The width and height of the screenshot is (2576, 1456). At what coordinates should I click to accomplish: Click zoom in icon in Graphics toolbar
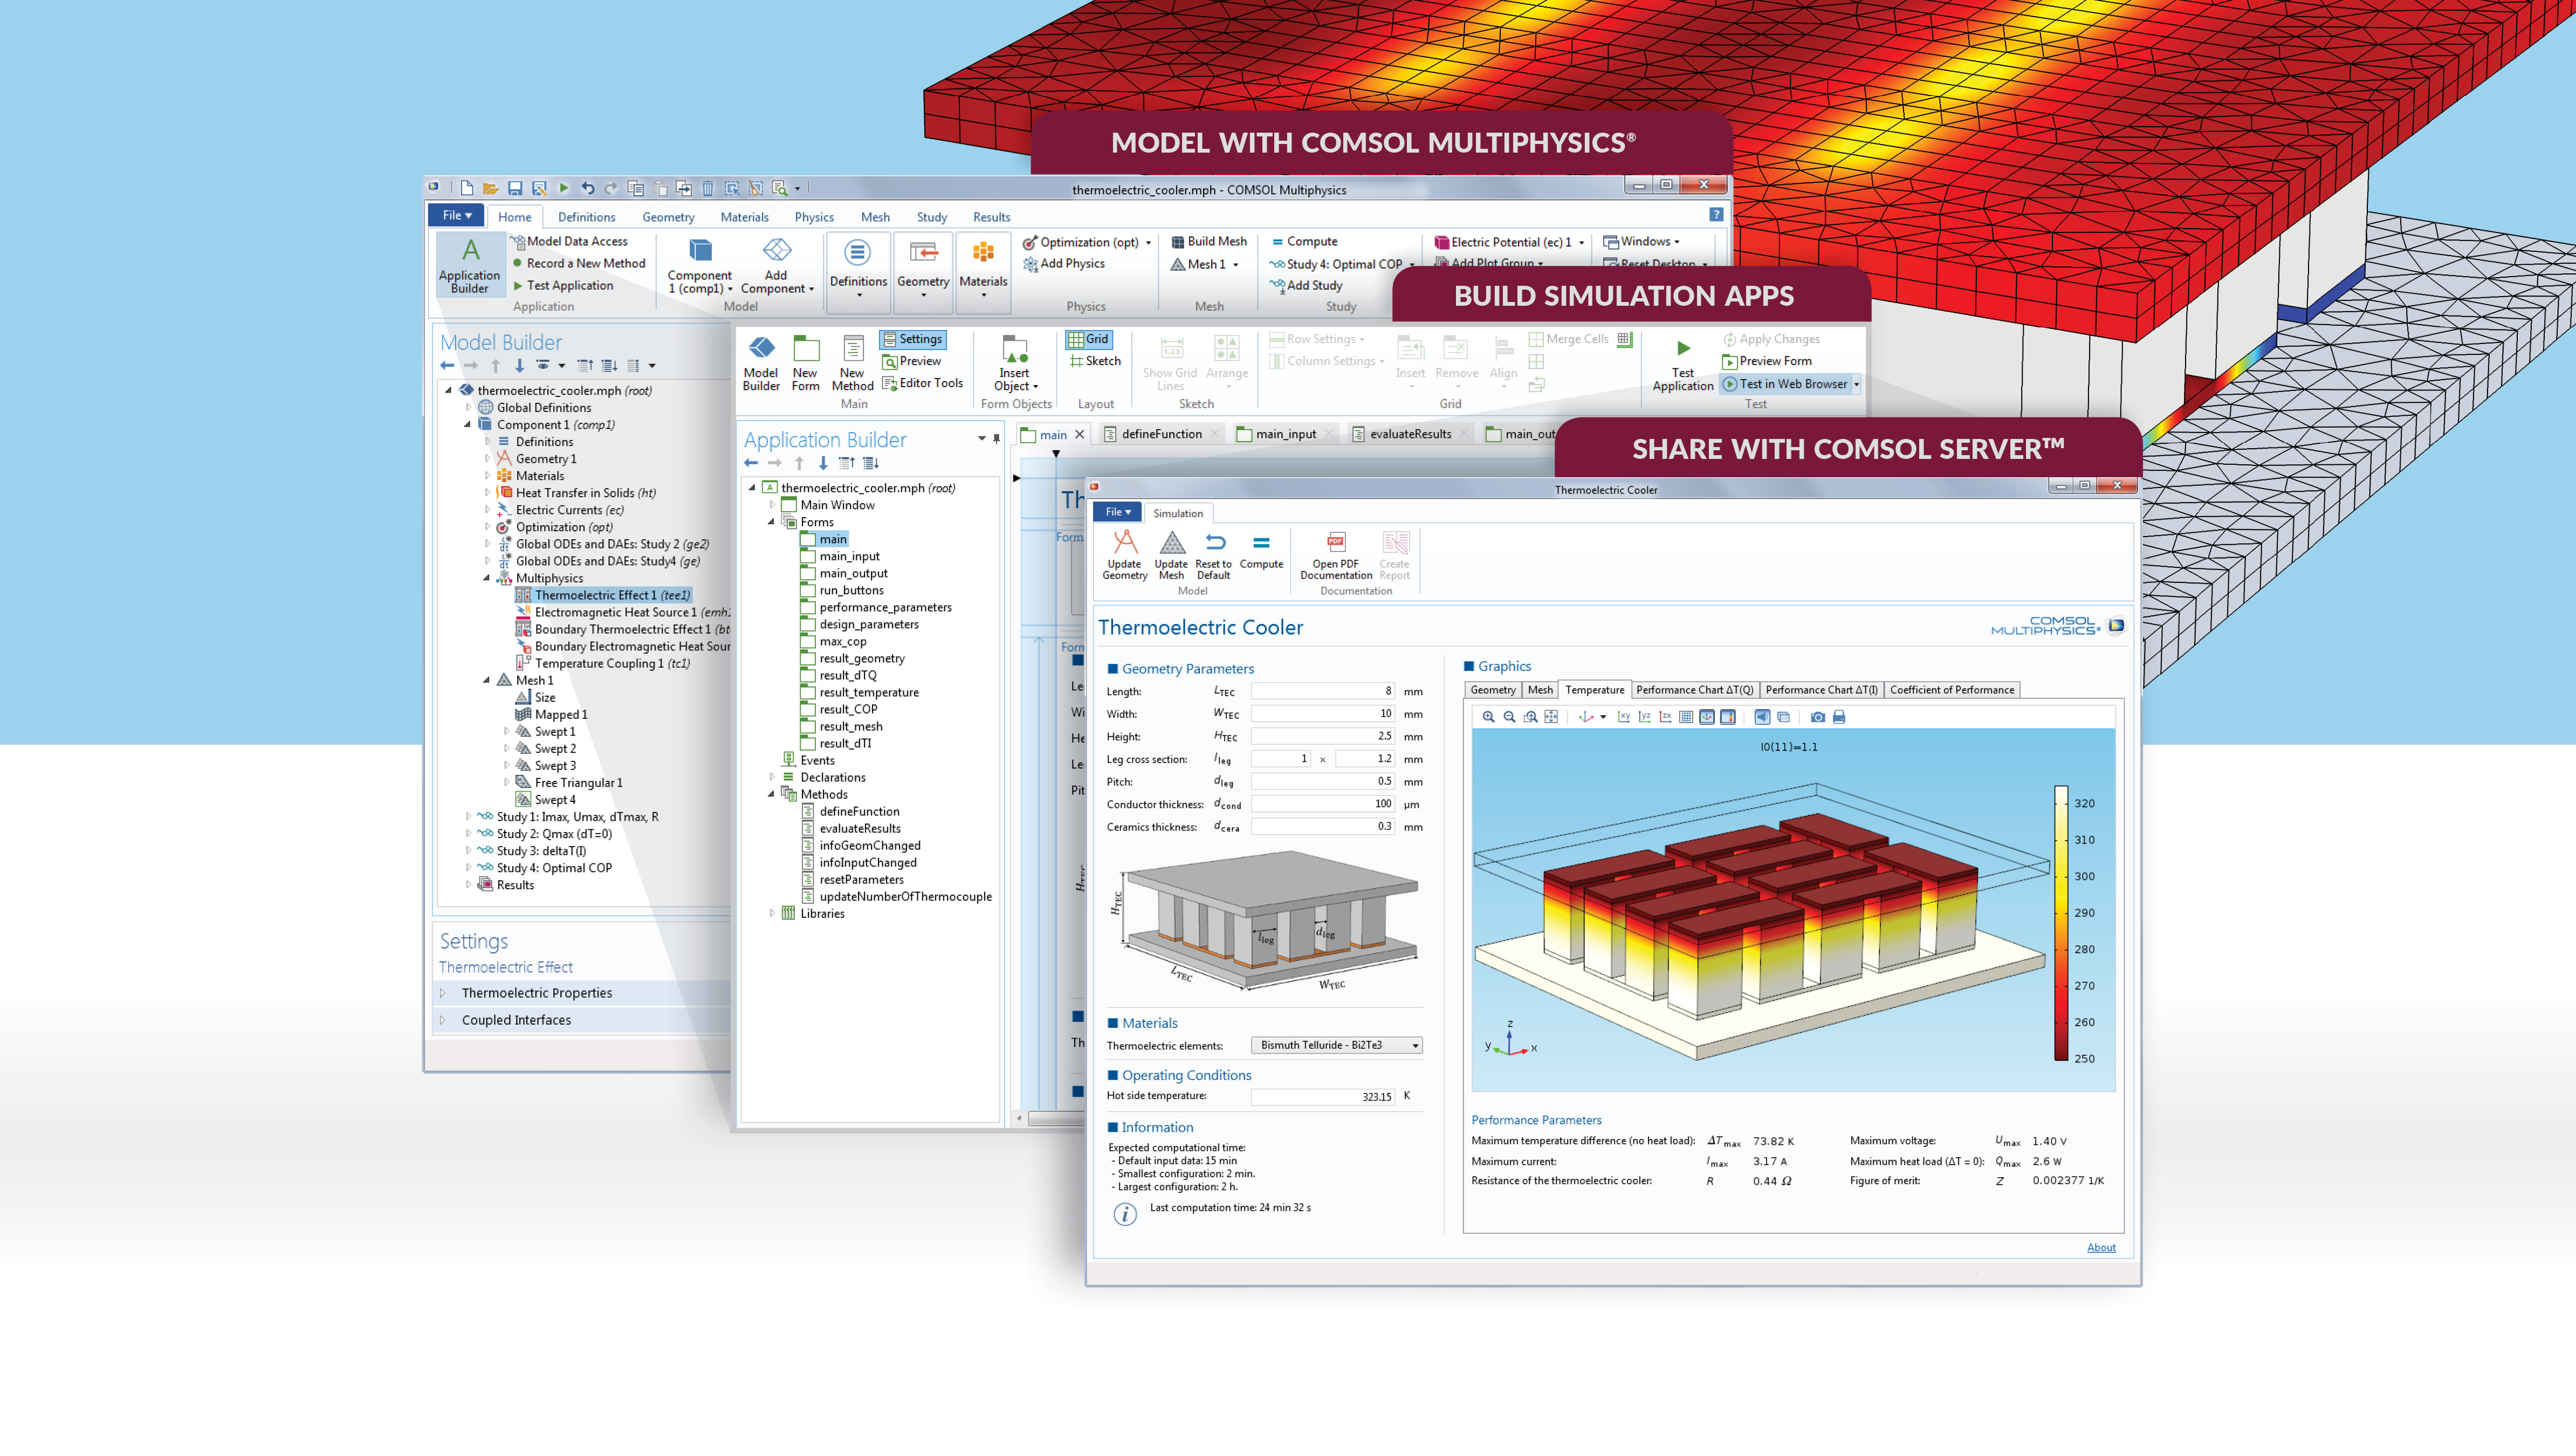coord(1488,717)
